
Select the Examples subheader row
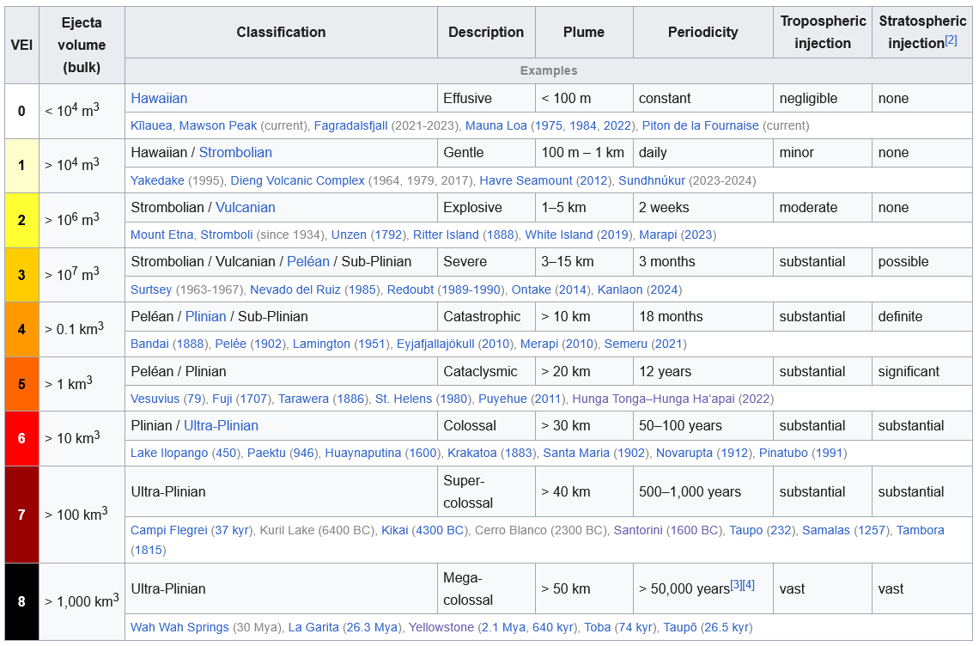tap(549, 70)
